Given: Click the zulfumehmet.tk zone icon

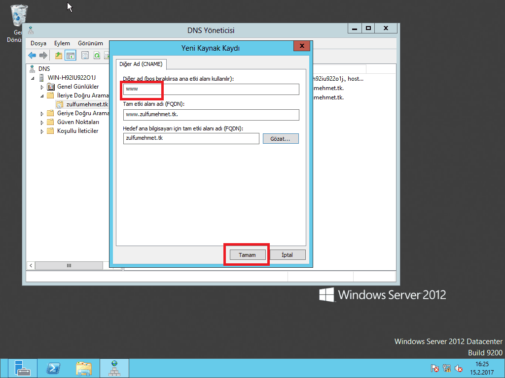Looking at the screenshot, I should pos(60,104).
